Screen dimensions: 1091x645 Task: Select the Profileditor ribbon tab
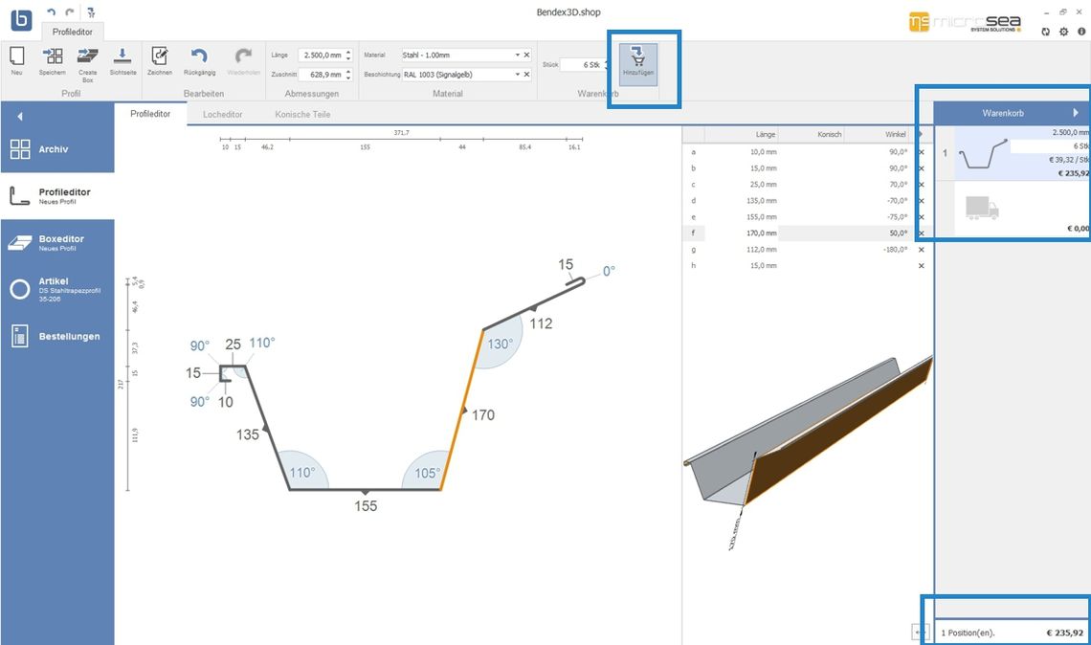tap(73, 32)
